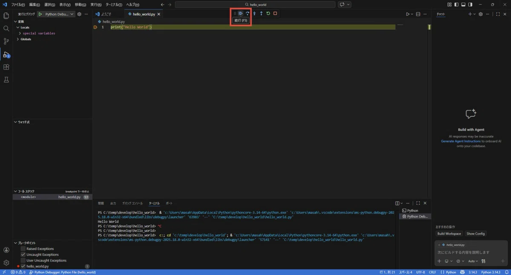
Task: Open chat settings gear icon
Action: pyautogui.click(x=481, y=14)
